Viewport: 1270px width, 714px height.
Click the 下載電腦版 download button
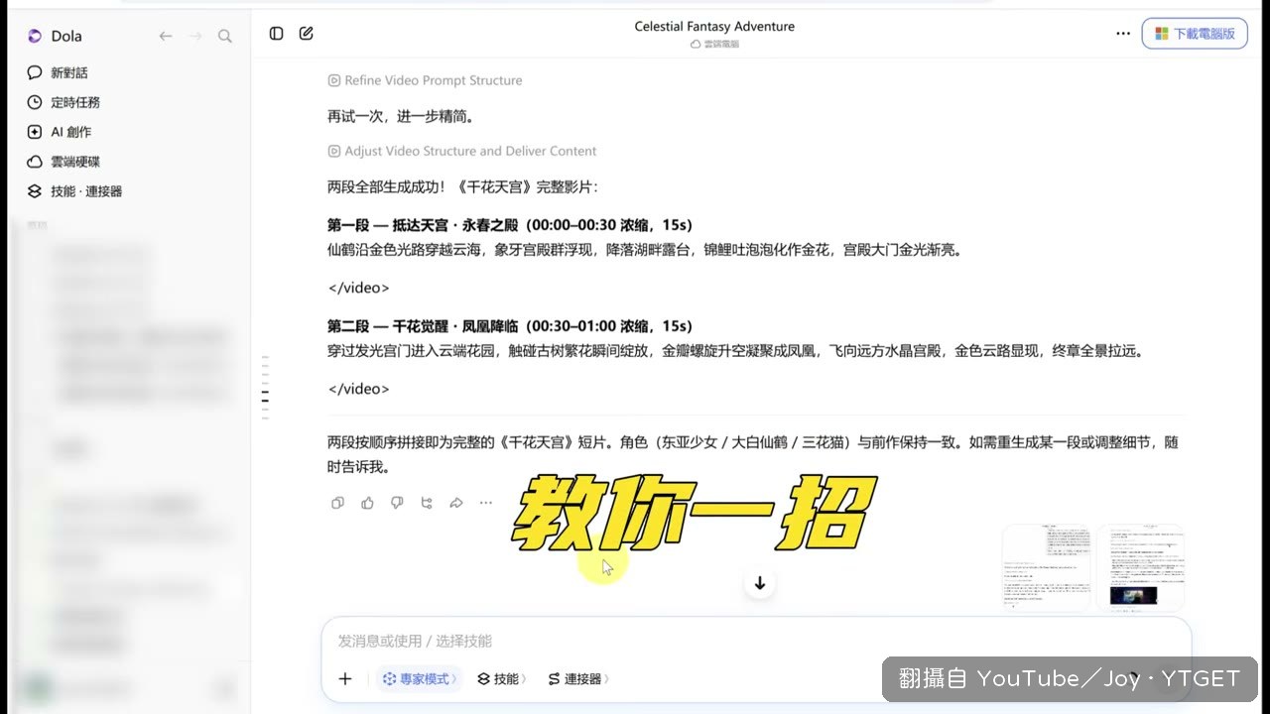(x=1195, y=33)
